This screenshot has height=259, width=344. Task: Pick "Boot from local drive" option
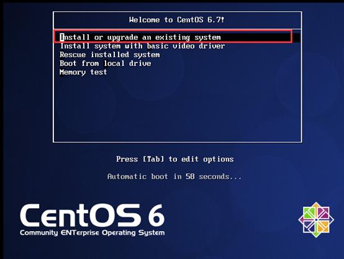[106, 63]
